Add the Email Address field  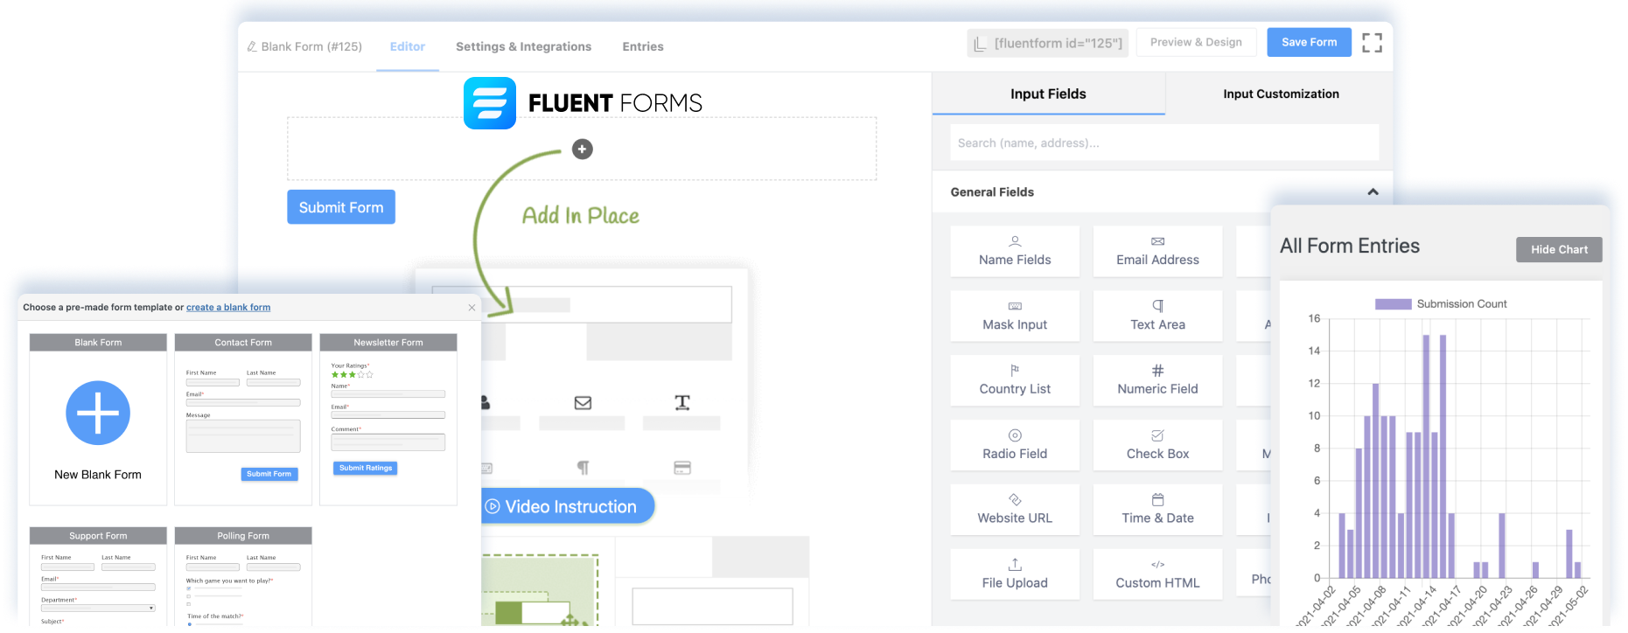1157,251
